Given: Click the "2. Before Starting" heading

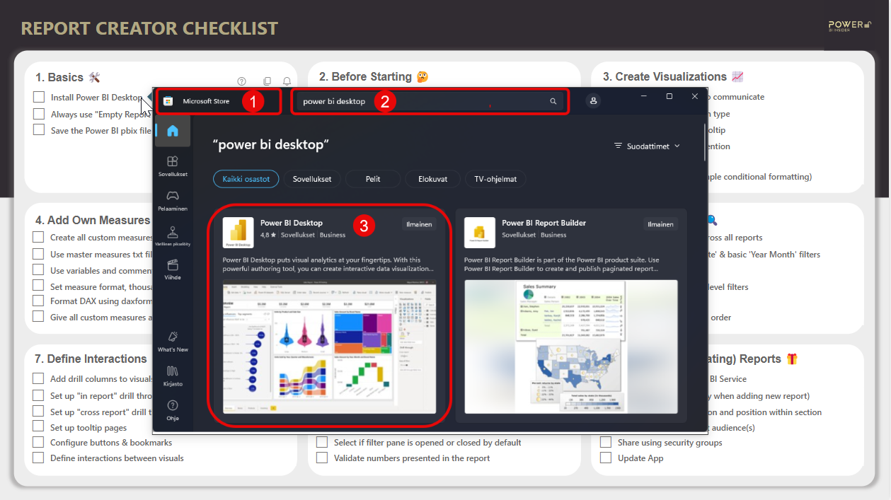Looking at the screenshot, I should point(365,76).
